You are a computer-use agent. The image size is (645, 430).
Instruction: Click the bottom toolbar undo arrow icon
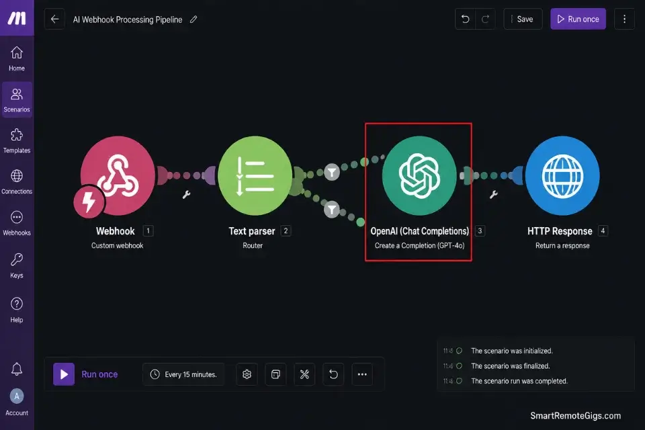pos(333,374)
